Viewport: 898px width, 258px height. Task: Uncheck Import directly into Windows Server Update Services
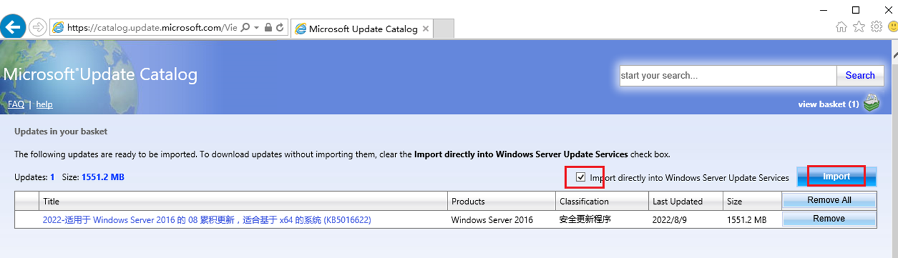[581, 177]
